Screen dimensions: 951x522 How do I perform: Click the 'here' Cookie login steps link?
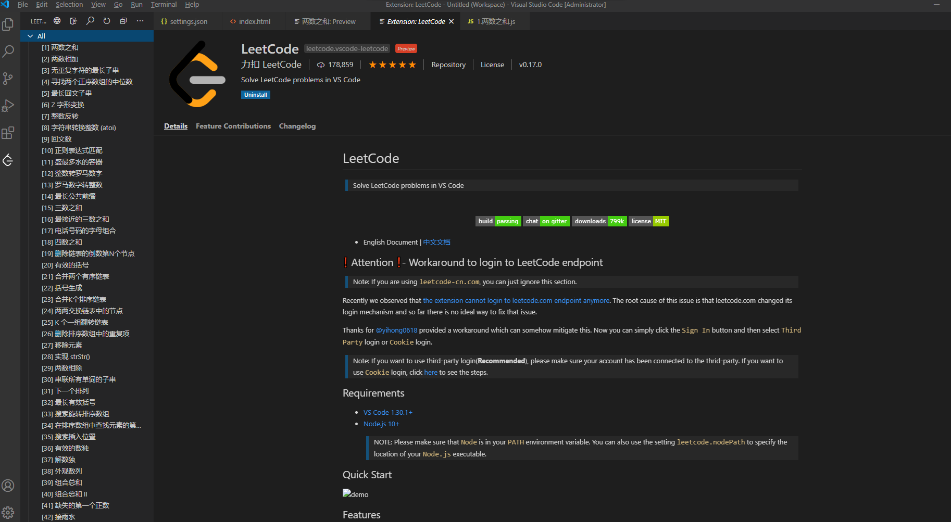[x=431, y=372]
